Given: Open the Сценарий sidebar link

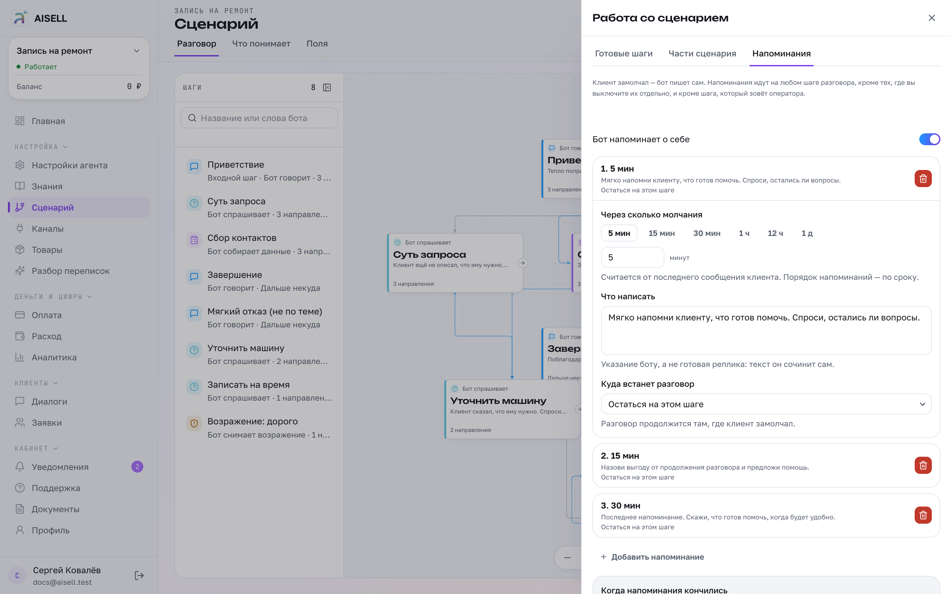Looking at the screenshot, I should [x=79, y=207].
